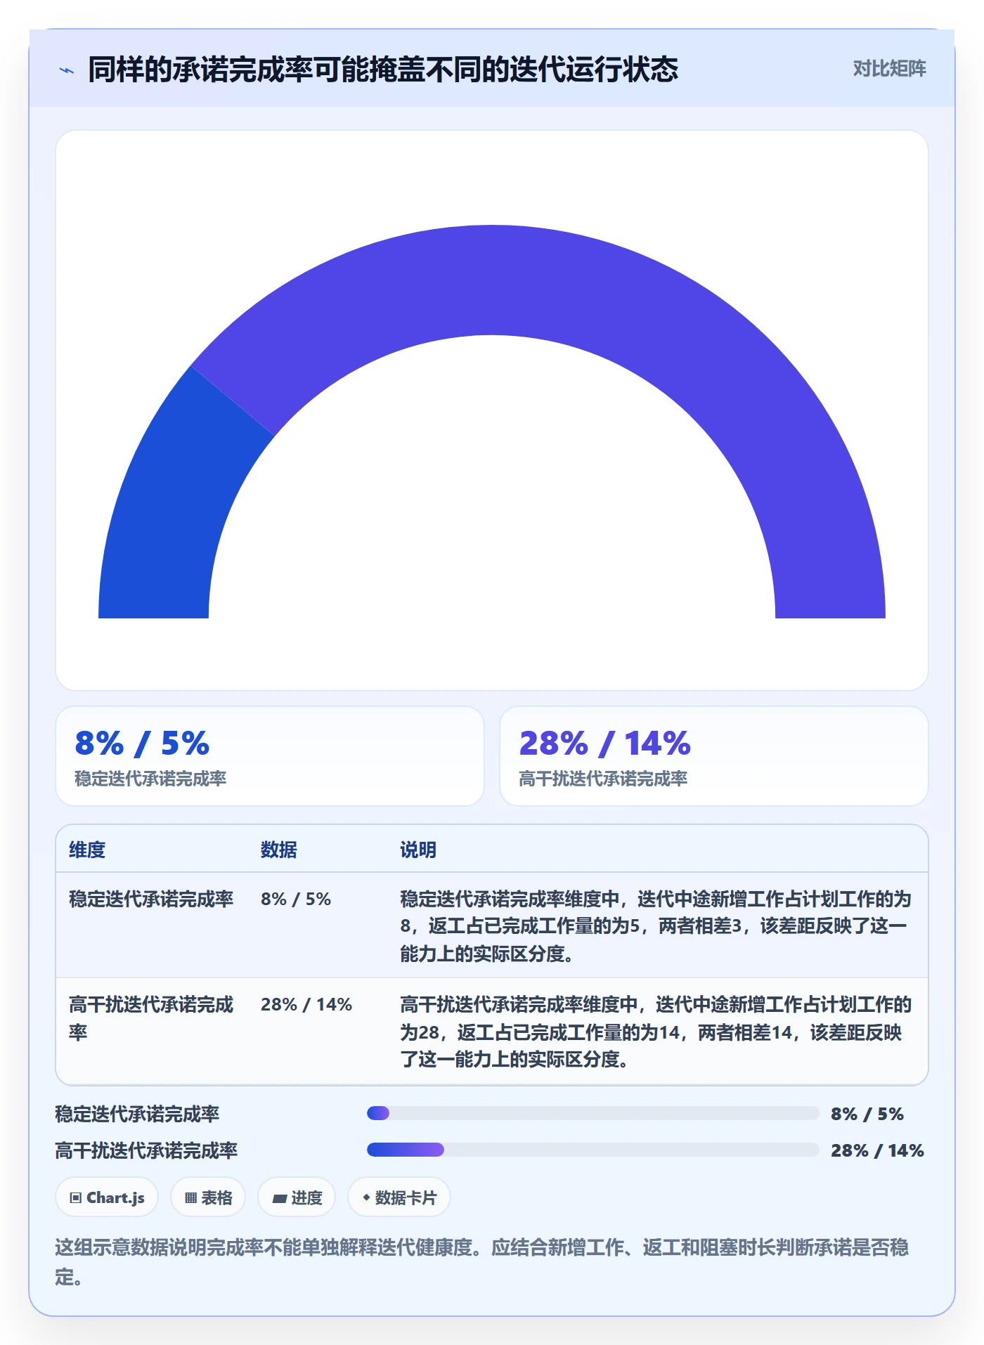Click the footer note starting 这组示意数据说明
This screenshot has width=984, height=1345.
coord(482,1261)
